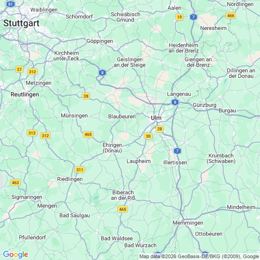Select the B27 road shield above Metzingen
Viewport: 260px width, 260px height.
(19, 69)
